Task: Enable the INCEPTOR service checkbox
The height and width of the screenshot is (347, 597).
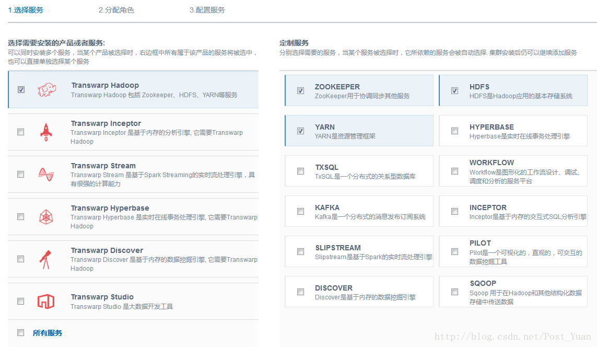Action: click(454, 211)
